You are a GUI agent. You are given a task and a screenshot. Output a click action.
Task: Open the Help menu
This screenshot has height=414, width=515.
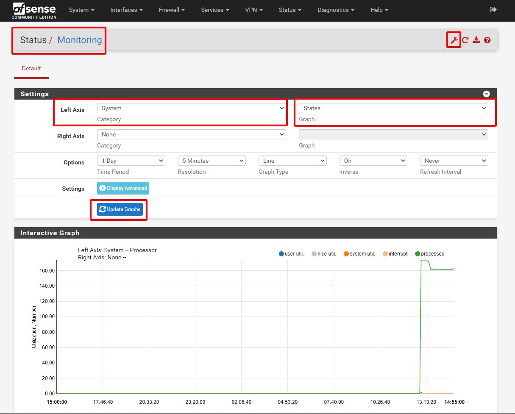pyautogui.click(x=379, y=10)
